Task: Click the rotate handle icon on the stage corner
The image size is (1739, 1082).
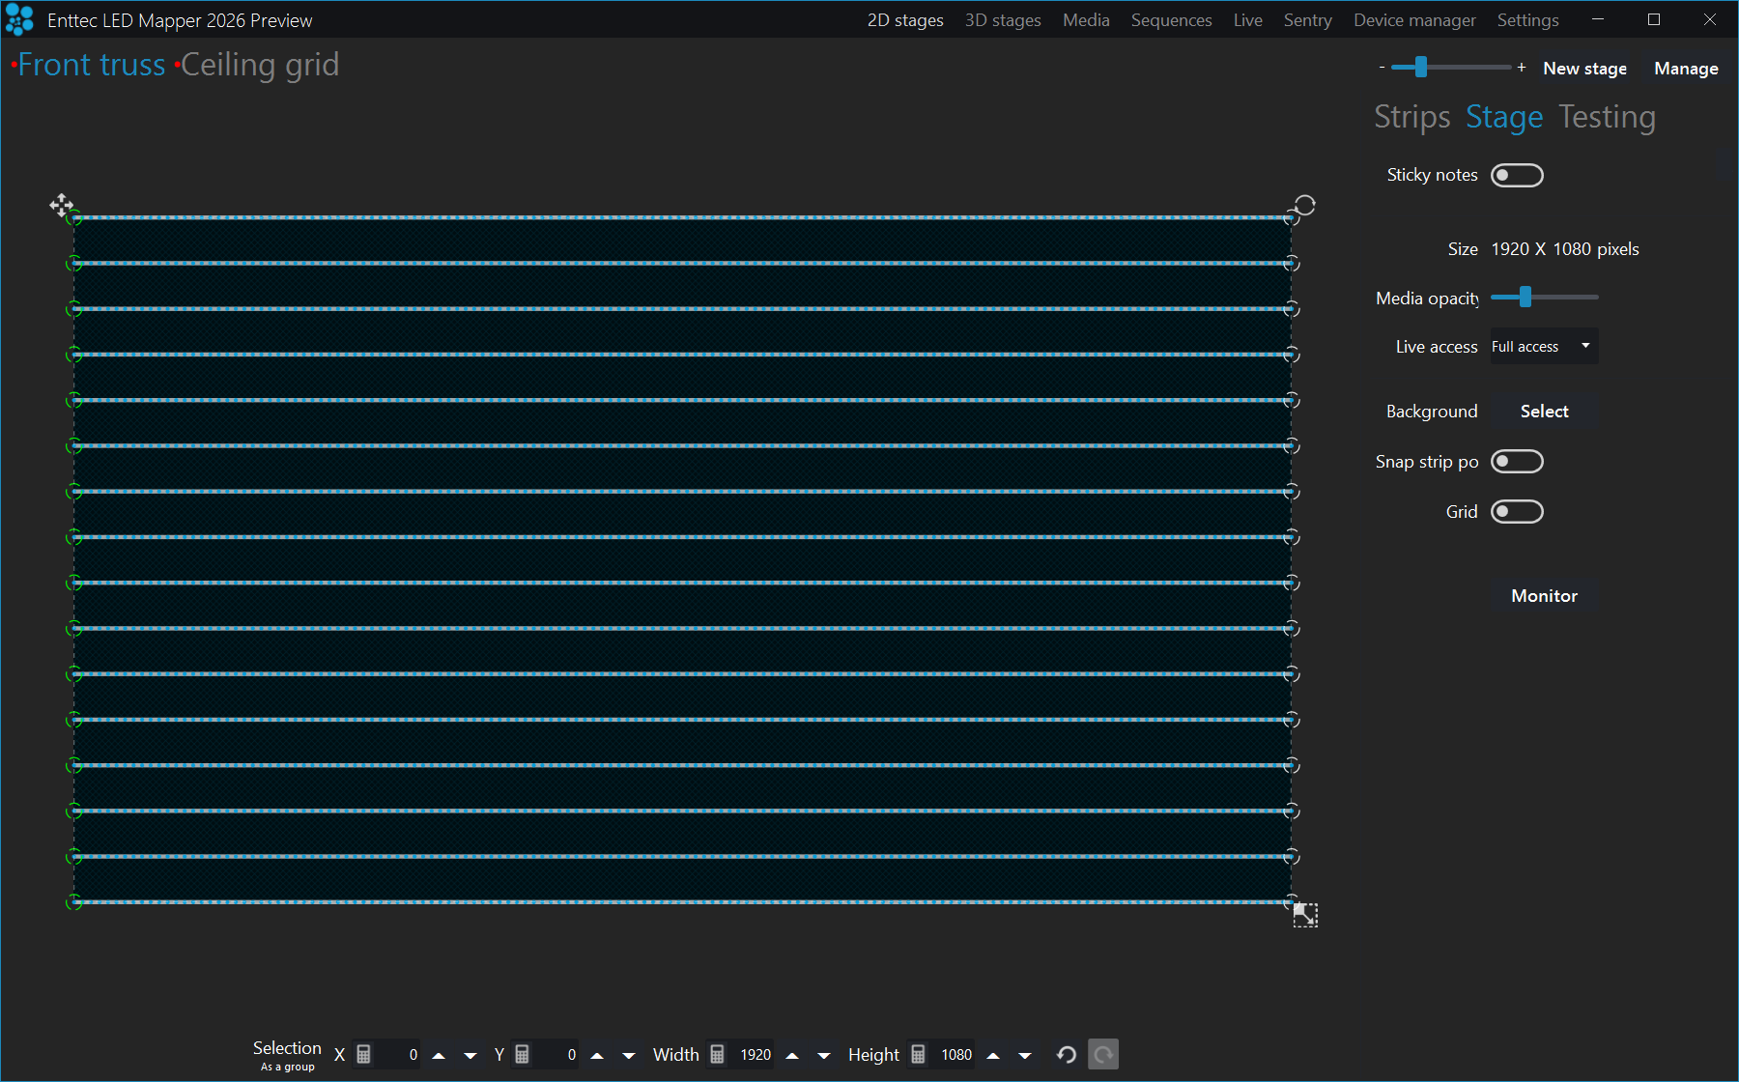Action: 1304,205
